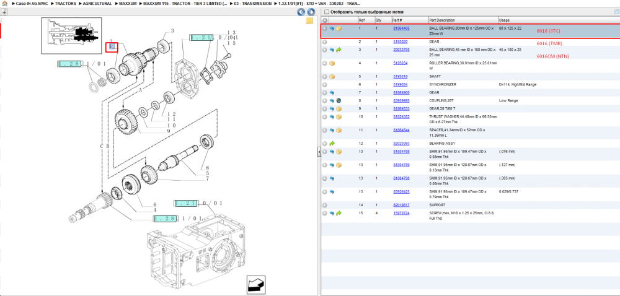Image resolution: width=620 pixels, height=296 pixels.
Task: Open the TRACTORS breadcrumb level
Action: [x=66, y=3]
